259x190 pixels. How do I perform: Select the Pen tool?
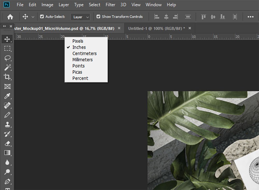tap(7, 181)
